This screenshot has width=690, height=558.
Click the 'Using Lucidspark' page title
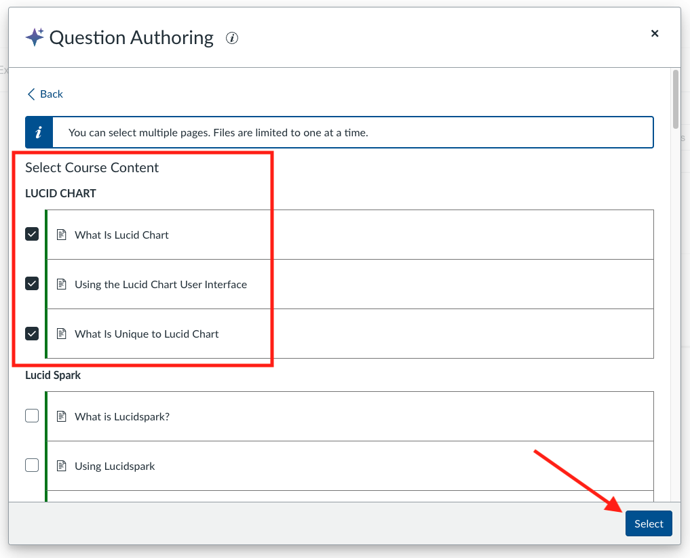[115, 466]
